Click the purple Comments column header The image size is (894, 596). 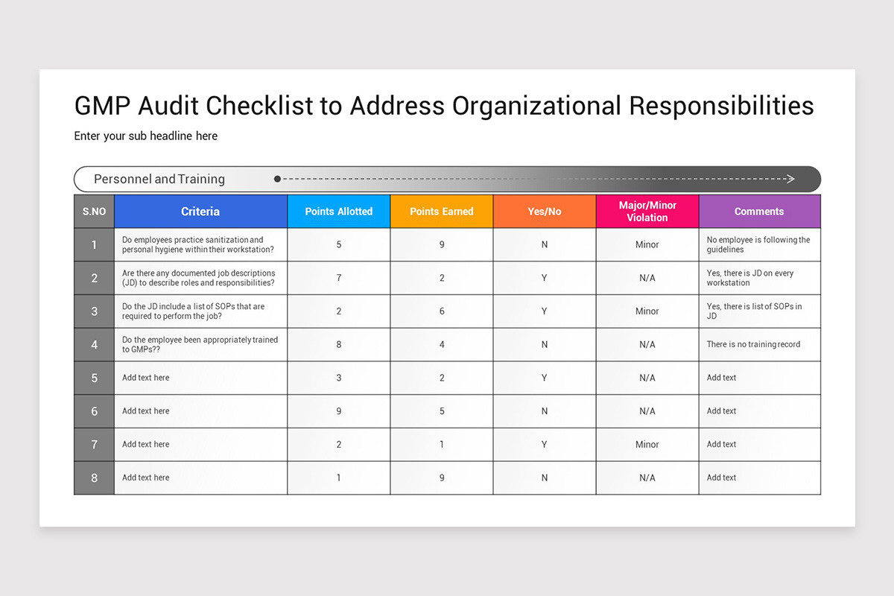[x=759, y=212]
